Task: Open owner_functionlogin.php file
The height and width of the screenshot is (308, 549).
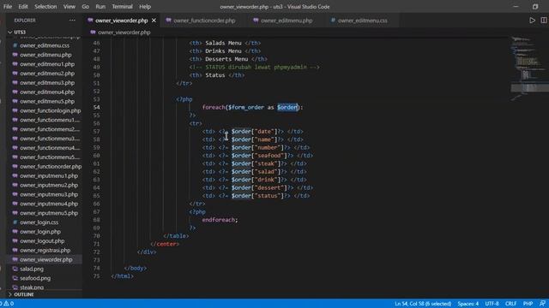Action: coord(50,110)
